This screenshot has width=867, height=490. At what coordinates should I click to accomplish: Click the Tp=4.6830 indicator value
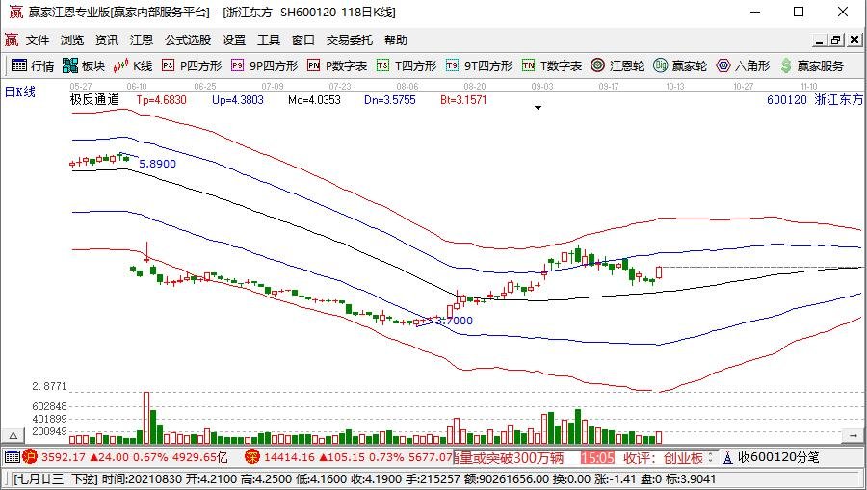tap(162, 100)
